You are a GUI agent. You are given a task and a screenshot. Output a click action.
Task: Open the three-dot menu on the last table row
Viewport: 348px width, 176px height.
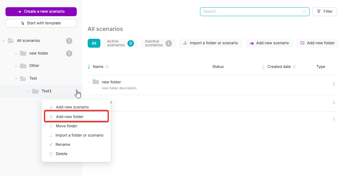pos(334,119)
